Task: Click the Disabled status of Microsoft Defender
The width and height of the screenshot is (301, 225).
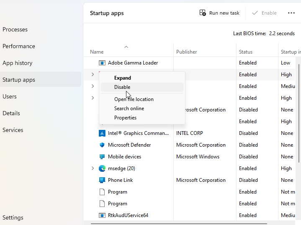Action: (248, 145)
